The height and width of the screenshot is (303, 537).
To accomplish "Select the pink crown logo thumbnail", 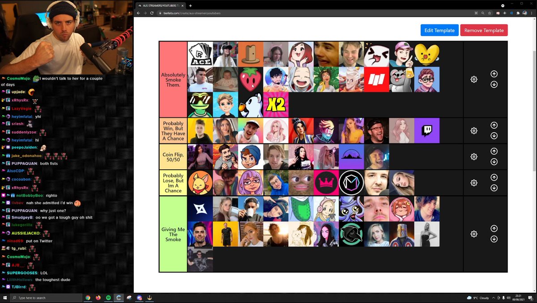I will tap(326, 182).
